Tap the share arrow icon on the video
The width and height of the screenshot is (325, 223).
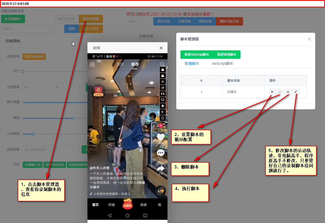(161, 168)
